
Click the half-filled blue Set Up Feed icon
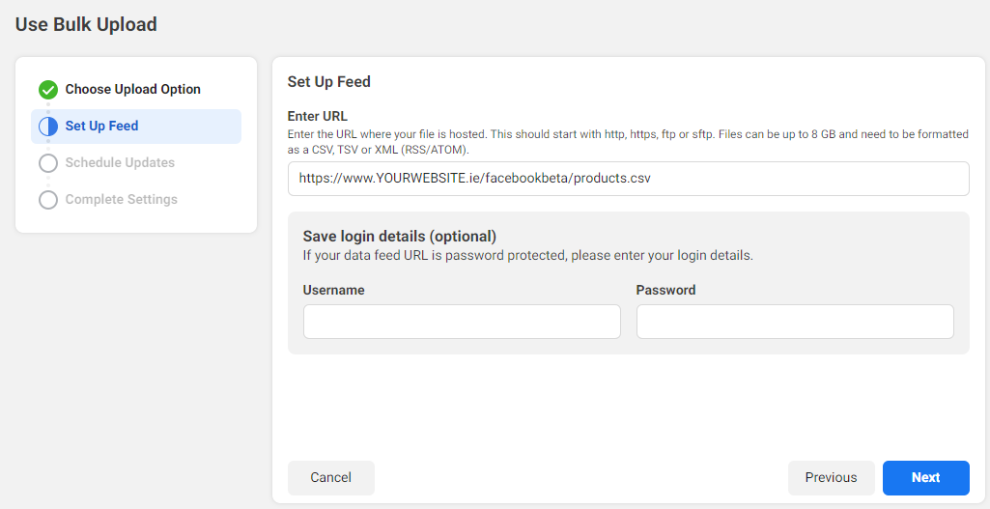[x=48, y=127]
